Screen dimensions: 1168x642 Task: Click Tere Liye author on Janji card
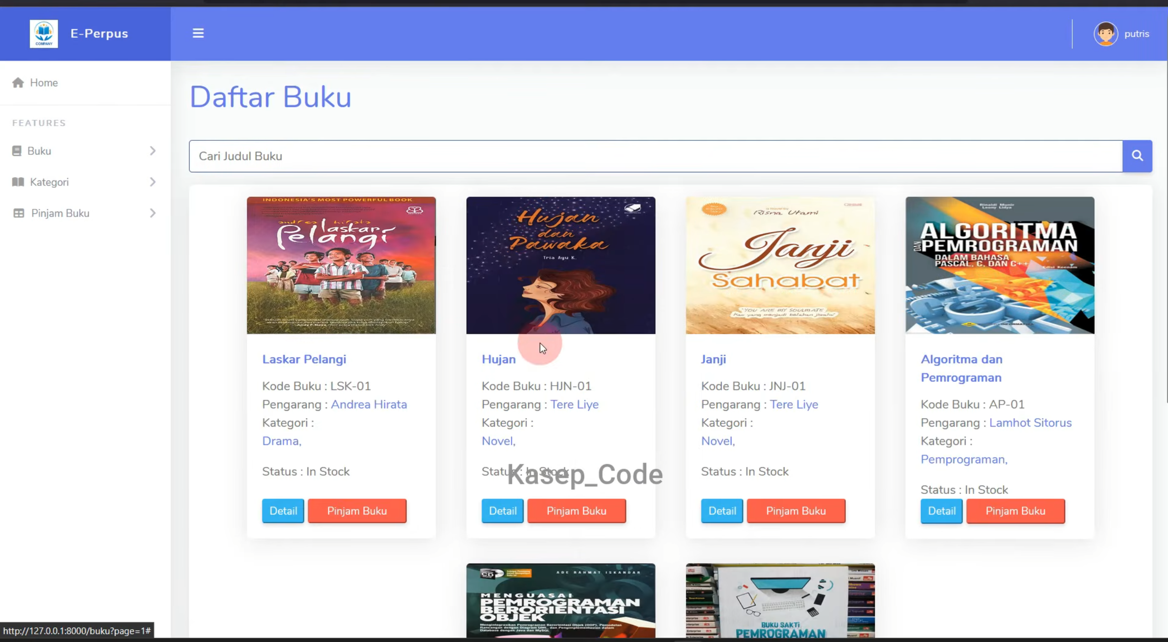coord(794,404)
